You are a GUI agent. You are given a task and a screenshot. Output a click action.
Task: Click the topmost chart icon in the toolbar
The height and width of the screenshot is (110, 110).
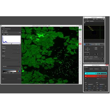(80, 28)
